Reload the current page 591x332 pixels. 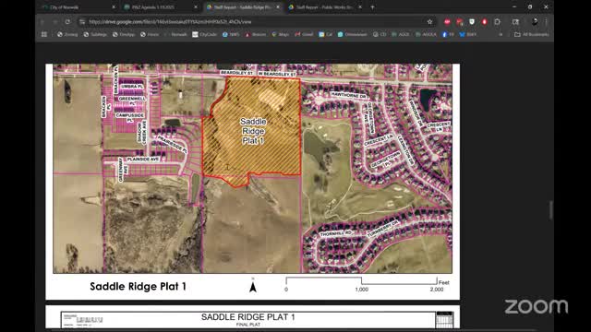click(x=67, y=22)
